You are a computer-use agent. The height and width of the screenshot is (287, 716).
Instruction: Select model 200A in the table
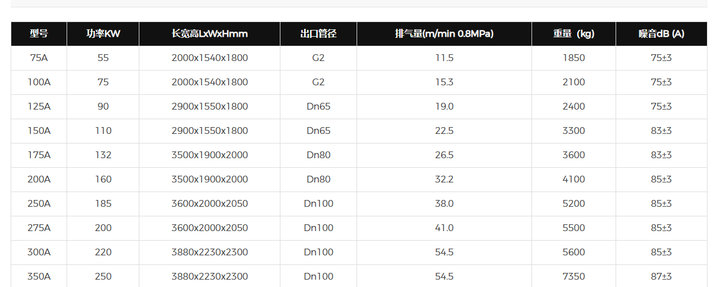(x=39, y=180)
